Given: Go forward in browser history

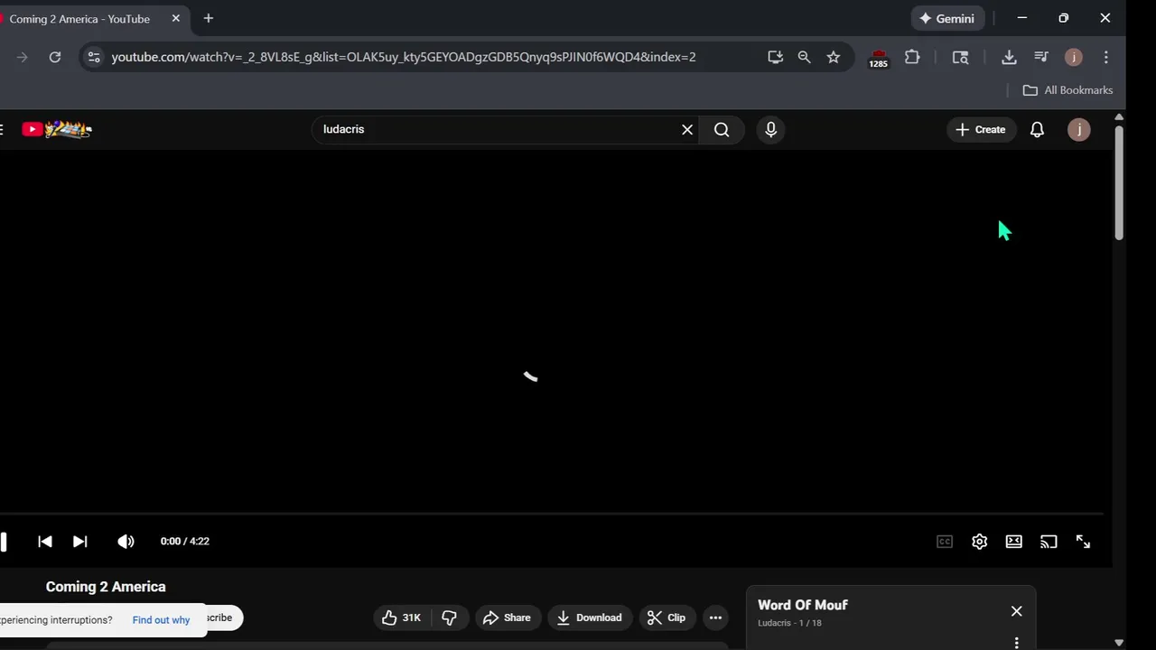Looking at the screenshot, I should (23, 57).
